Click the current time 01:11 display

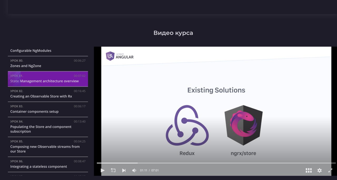pyautogui.click(x=143, y=171)
